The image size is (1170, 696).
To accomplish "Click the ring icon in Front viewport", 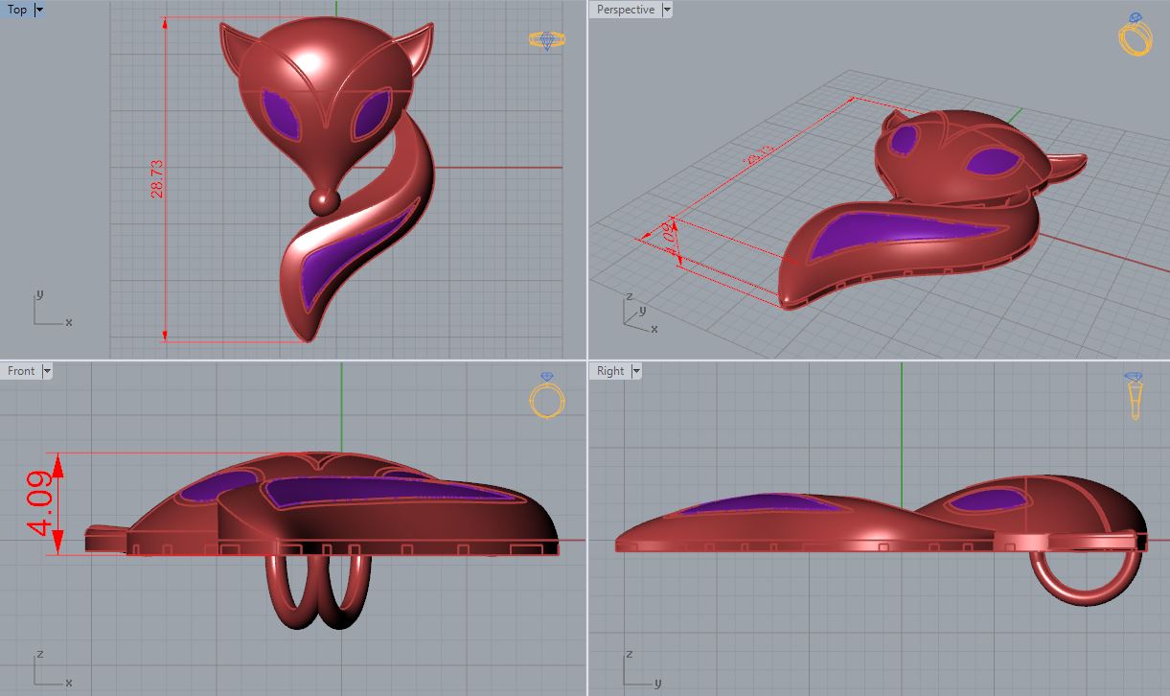I will pos(547,395).
